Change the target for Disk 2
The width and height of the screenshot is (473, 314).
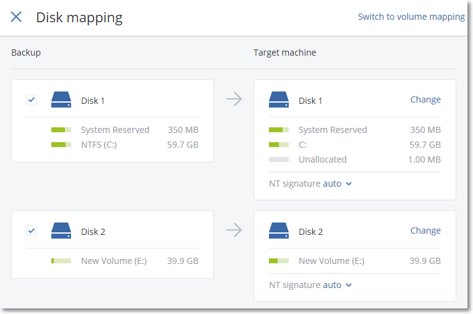425,231
